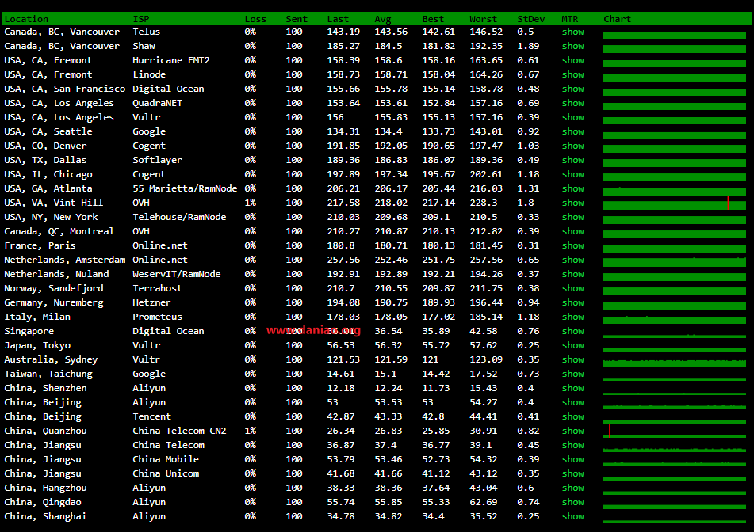Select 'Germany, Nuremberg' location cell
This screenshot has height=532, width=754.
point(54,302)
